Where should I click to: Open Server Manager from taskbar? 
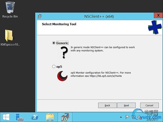20,117
